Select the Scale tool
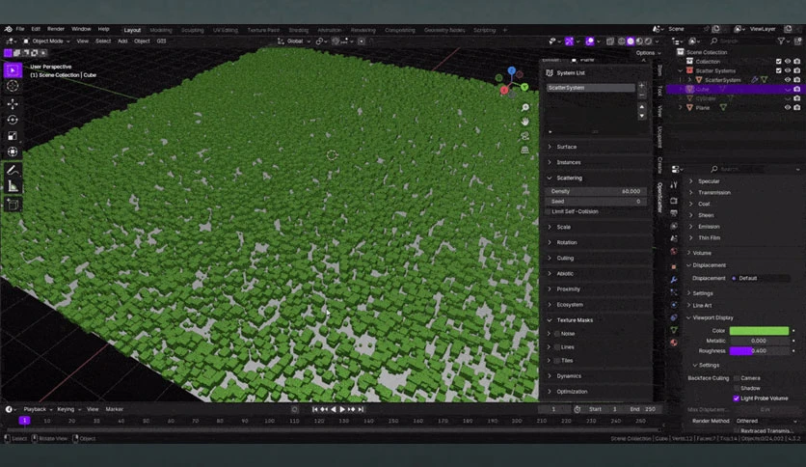Image resolution: width=806 pixels, height=467 pixels. 13,136
